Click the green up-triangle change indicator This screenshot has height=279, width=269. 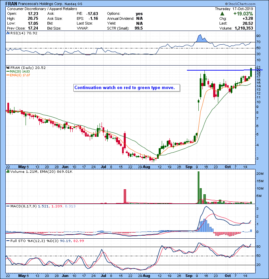pos(222,14)
